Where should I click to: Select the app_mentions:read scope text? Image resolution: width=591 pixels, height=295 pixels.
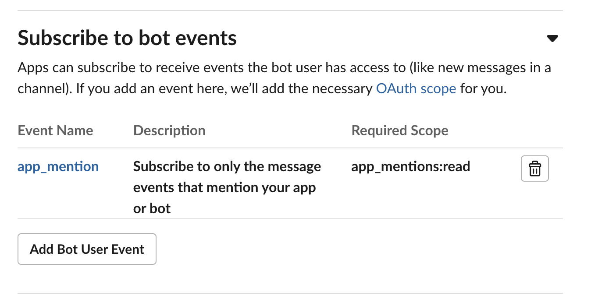coord(410,166)
